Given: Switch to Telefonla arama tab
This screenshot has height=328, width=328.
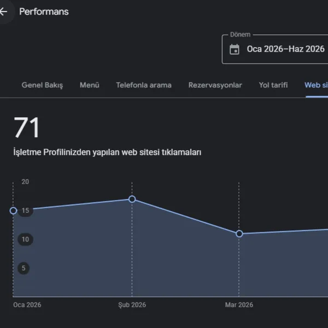Looking at the screenshot, I should (x=144, y=85).
